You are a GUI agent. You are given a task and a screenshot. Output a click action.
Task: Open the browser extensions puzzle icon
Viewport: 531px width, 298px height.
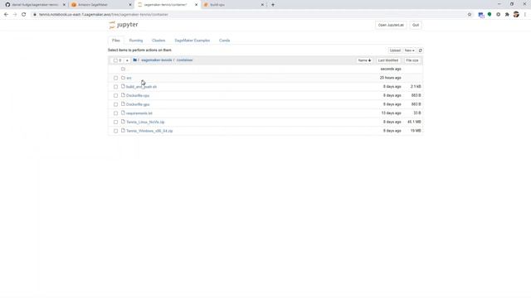click(507, 15)
